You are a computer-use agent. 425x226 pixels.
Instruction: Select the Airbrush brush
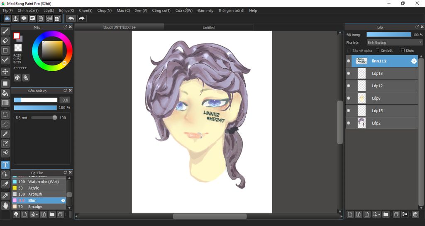[x=39, y=194]
